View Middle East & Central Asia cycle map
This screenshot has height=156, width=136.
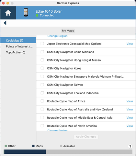pos(130,118)
